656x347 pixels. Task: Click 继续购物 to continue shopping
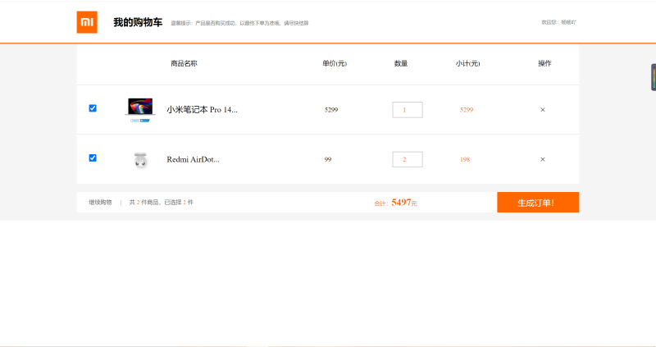(x=100, y=202)
